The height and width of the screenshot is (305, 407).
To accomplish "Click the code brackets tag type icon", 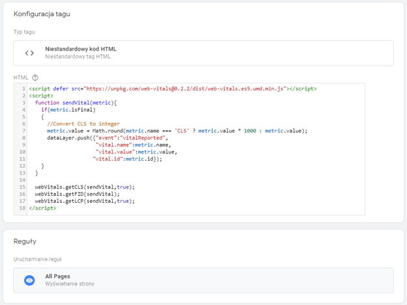I will pyautogui.click(x=29, y=53).
